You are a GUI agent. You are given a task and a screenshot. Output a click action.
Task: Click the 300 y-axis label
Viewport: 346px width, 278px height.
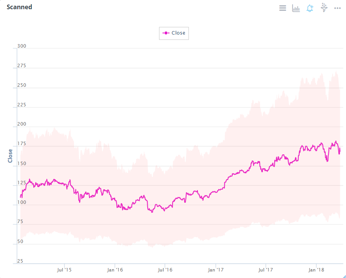pos(22,46)
